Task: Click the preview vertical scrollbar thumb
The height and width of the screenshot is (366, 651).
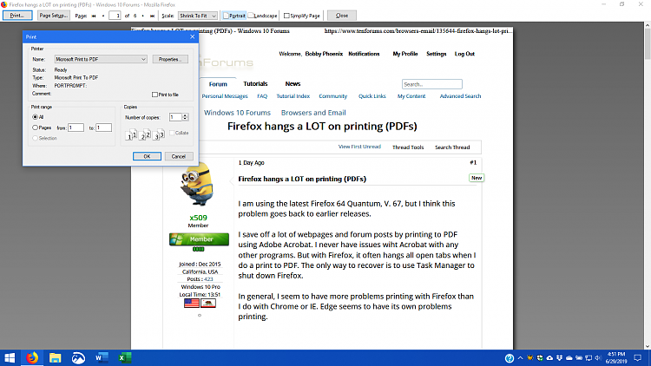Action: coord(648,44)
